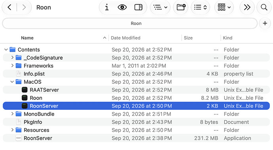Click the Frameworks row name

click(x=38, y=66)
